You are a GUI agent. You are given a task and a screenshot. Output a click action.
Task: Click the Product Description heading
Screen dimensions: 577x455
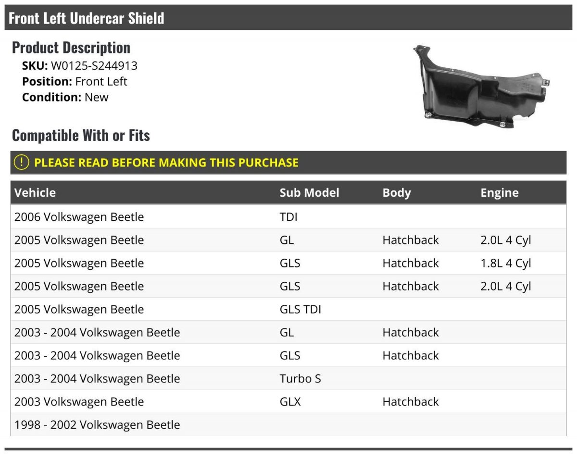pos(71,48)
